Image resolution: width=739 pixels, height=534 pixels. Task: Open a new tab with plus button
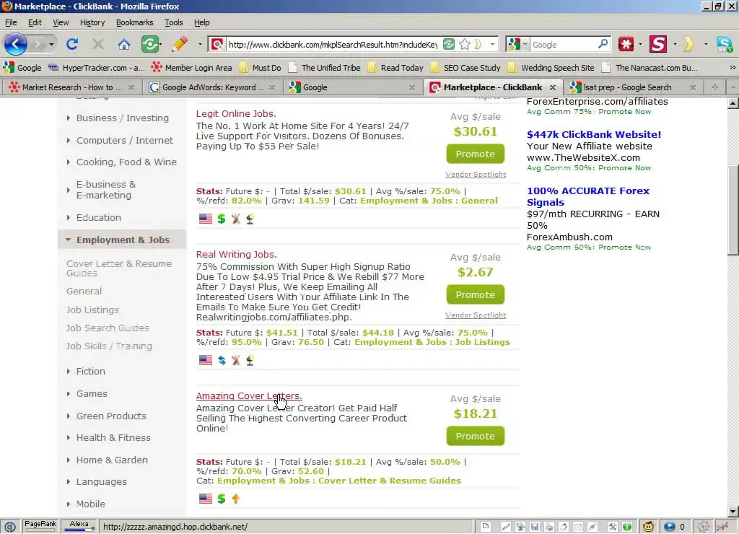715,87
